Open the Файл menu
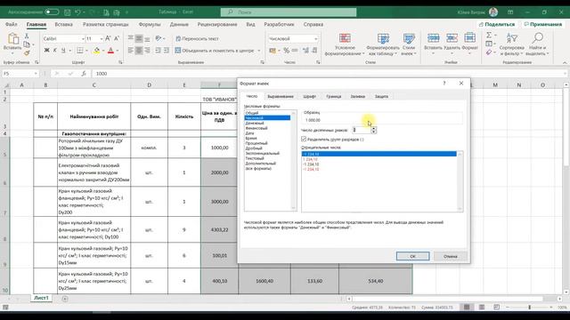This screenshot has height=320, width=570. [x=12, y=24]
